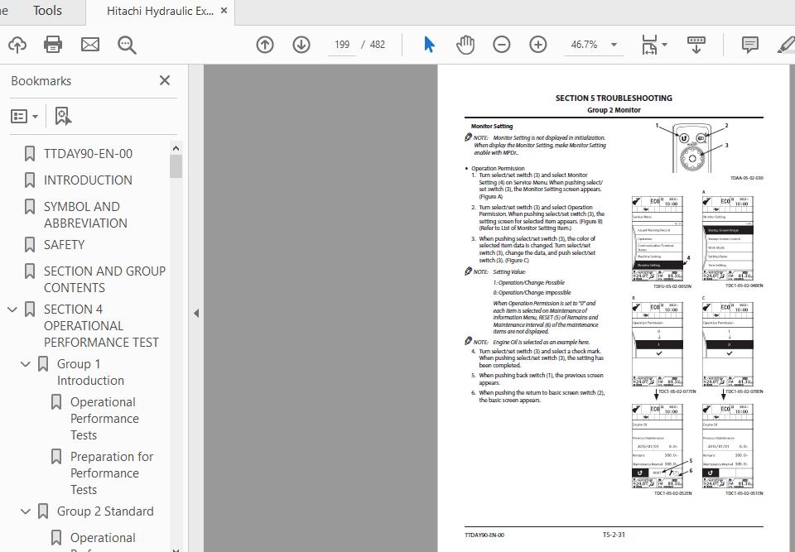The width and height of the screenshot is (795, 552).
Task: Click the SYMBOL AND ABBREVIATION ribbon icon
Action: pos(30,207)
